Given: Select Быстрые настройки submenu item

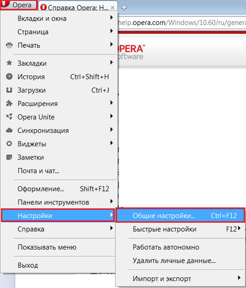Looking at the screenshot, I should pos(180,229).
